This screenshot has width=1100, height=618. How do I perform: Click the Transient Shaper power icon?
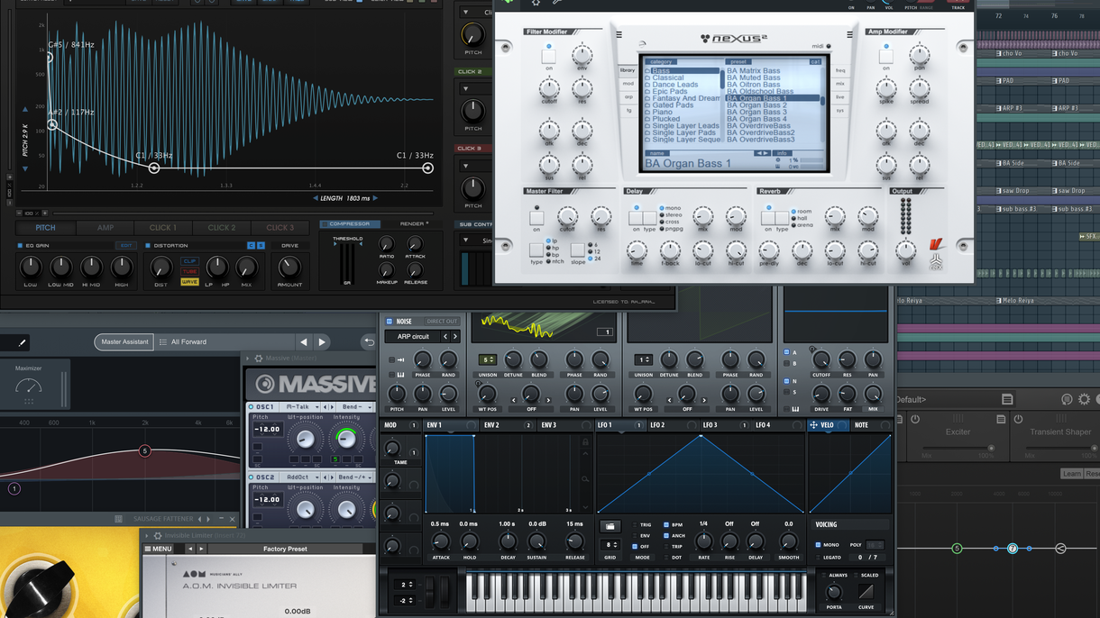point(1018,419)
